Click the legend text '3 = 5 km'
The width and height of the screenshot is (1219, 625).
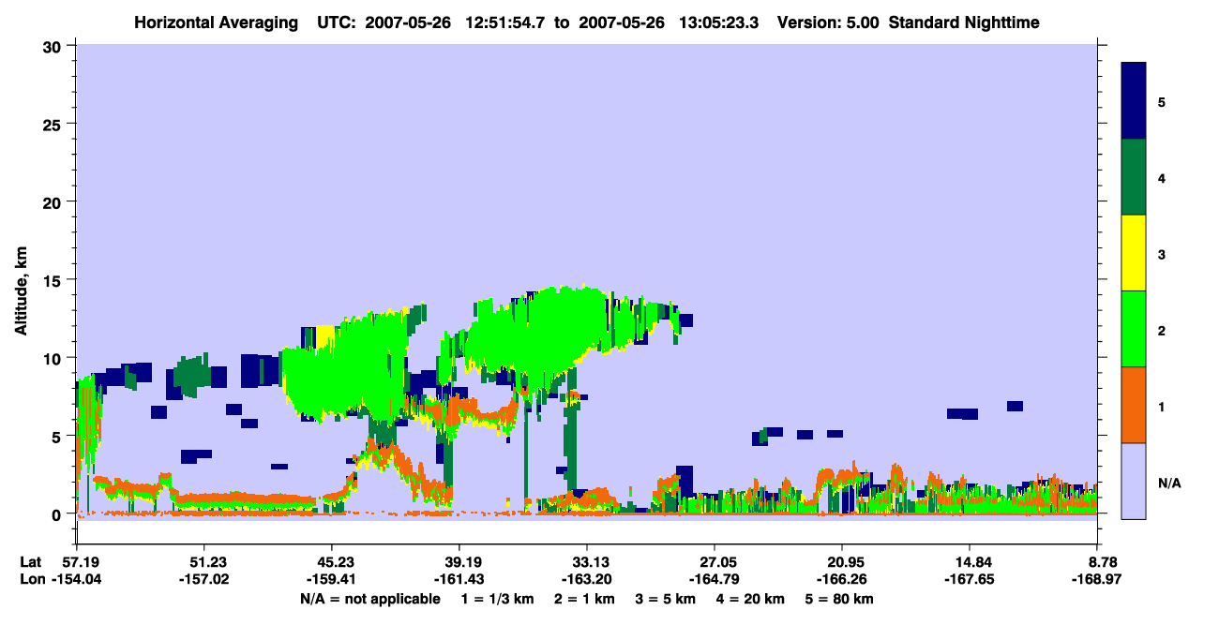[x=666, y=599]
